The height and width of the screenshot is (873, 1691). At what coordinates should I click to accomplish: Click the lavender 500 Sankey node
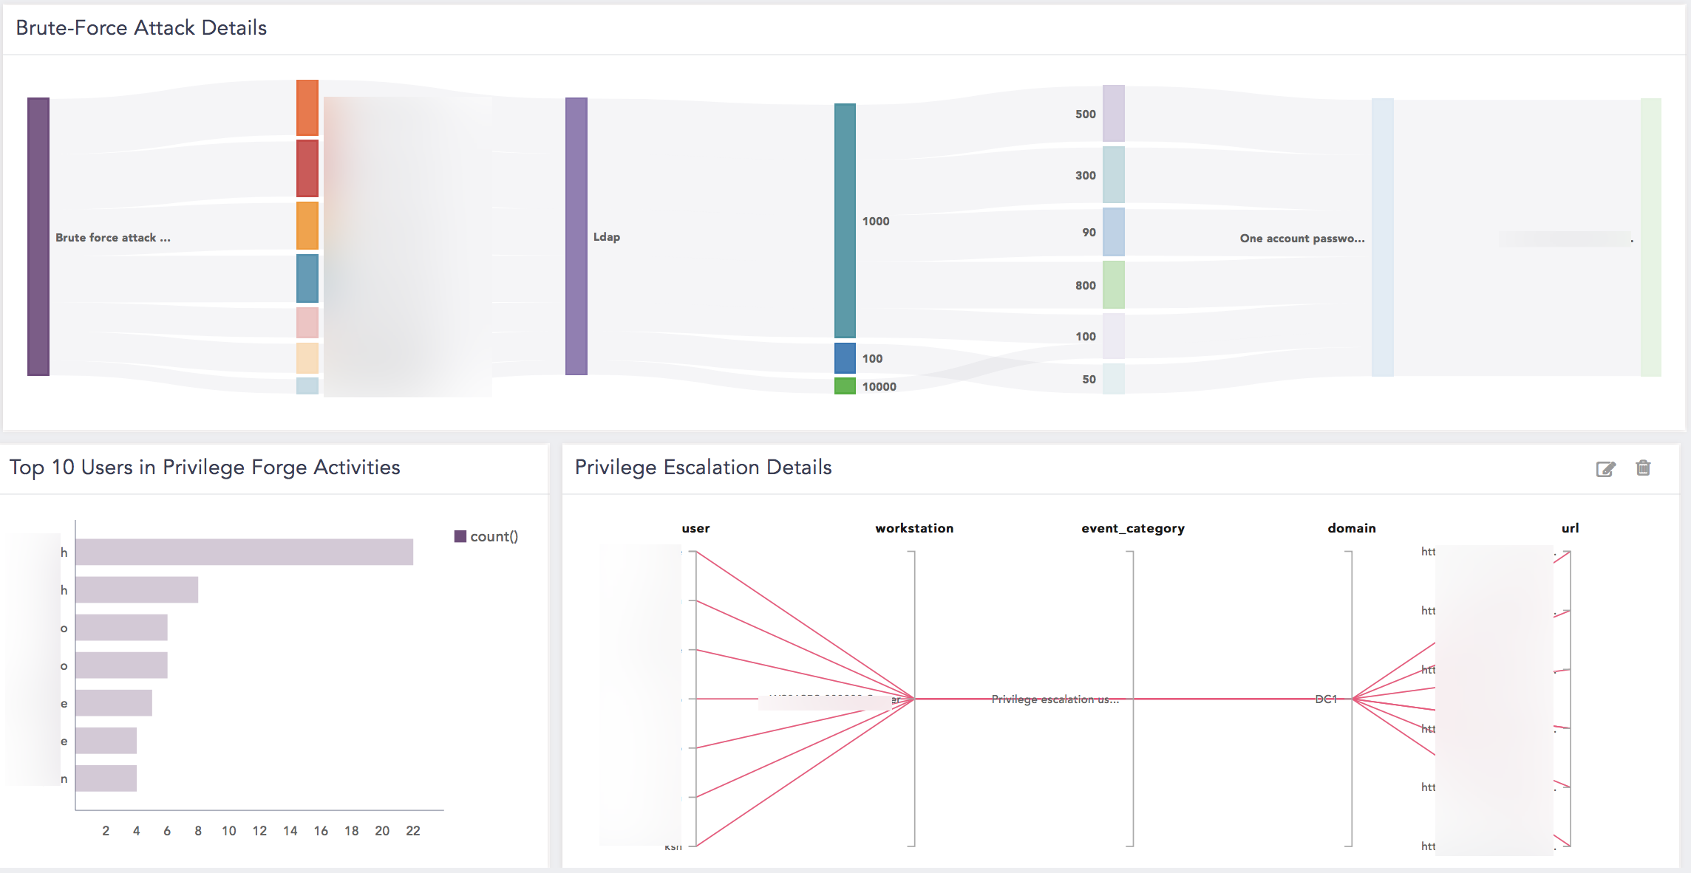click(1113, 114)
